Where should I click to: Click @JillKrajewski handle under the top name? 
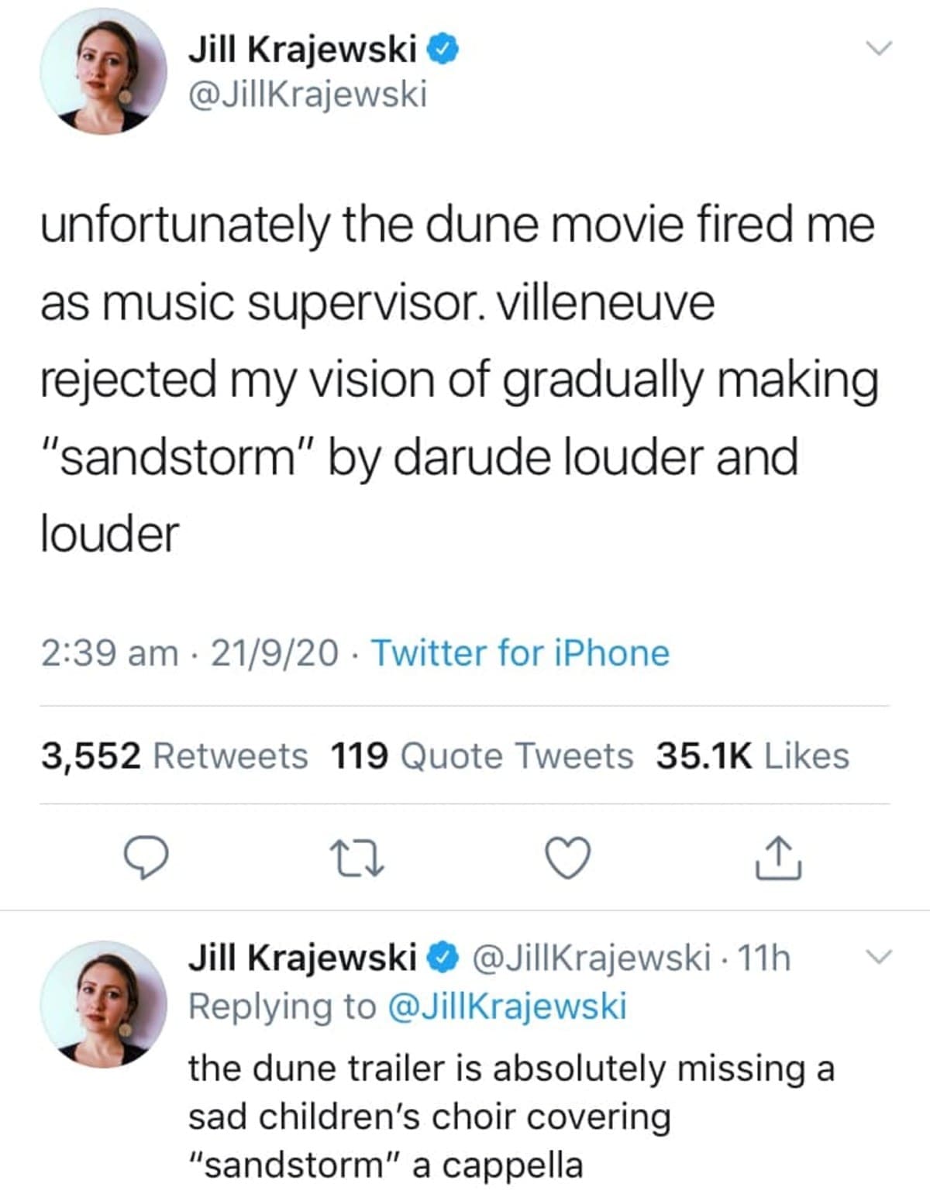pos(308,95)
